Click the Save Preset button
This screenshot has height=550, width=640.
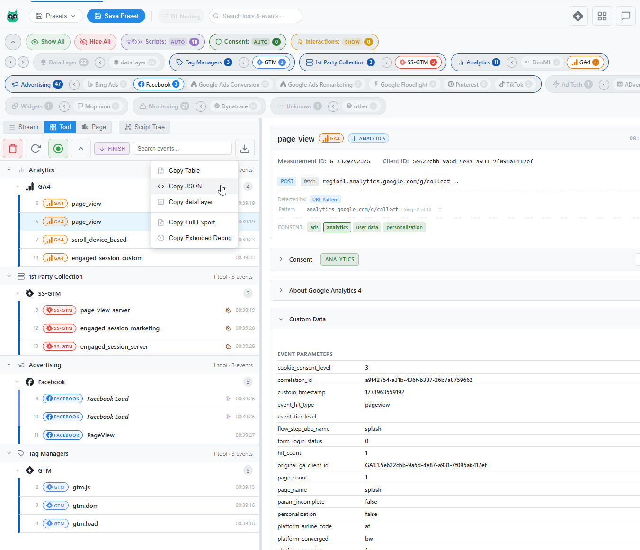click(x=116, y=16)
